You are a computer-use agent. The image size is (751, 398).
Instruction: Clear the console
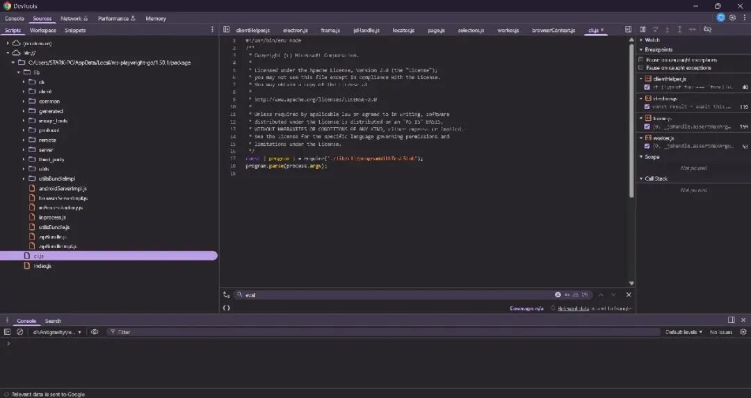coord(19,331)
